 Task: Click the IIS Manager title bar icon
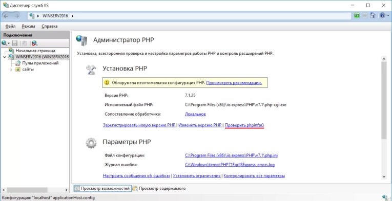5,5
